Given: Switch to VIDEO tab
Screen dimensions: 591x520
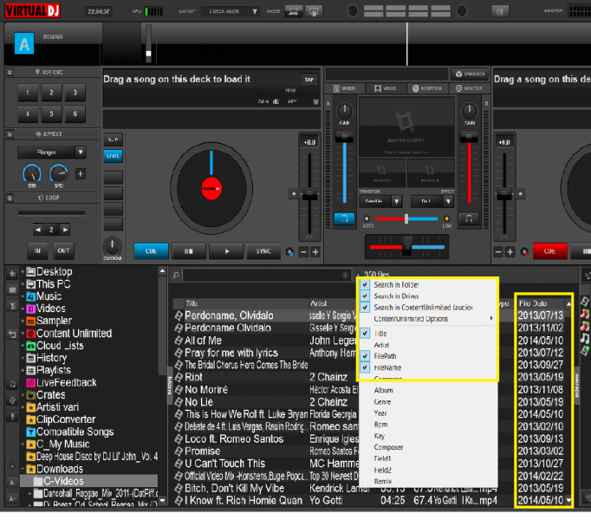Looking at the screenshot, I should 386,88.
